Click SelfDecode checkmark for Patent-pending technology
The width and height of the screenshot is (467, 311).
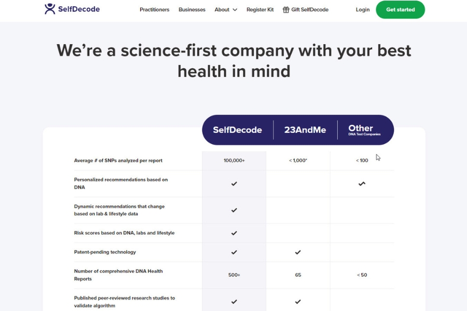pyautogui.click(x=234, y=252)
